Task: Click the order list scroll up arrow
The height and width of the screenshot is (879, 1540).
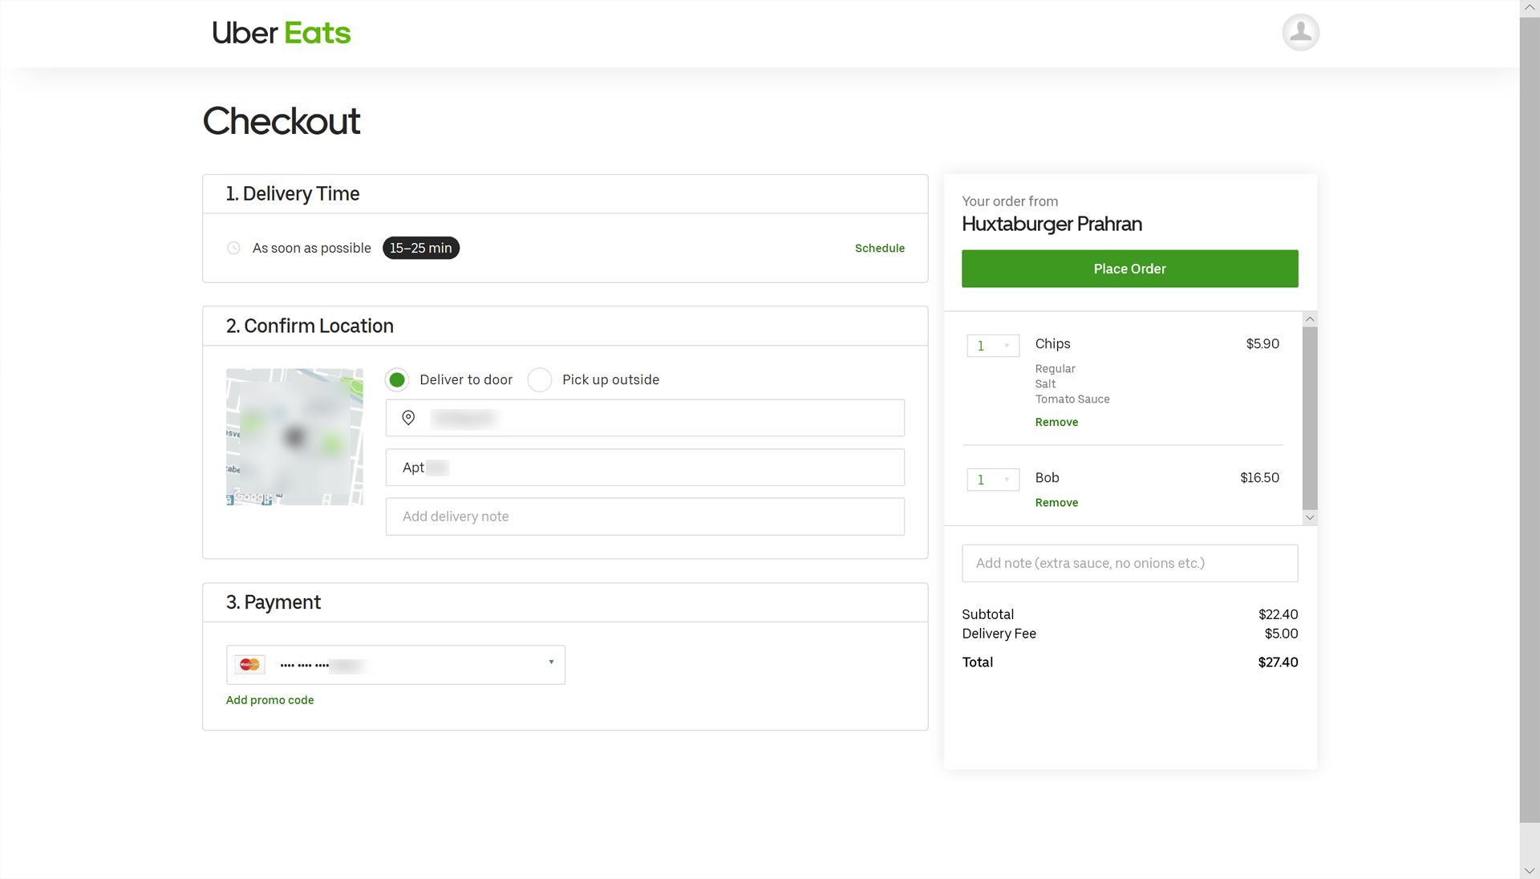Action: pos(1310,319)
